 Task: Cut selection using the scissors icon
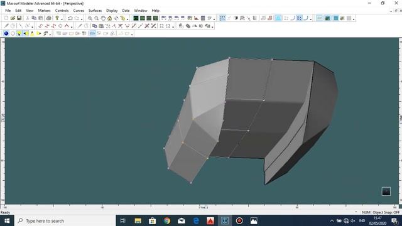pos(28,18)
